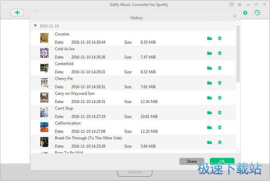Open output folder for Can't Stop

coord(209,113)
